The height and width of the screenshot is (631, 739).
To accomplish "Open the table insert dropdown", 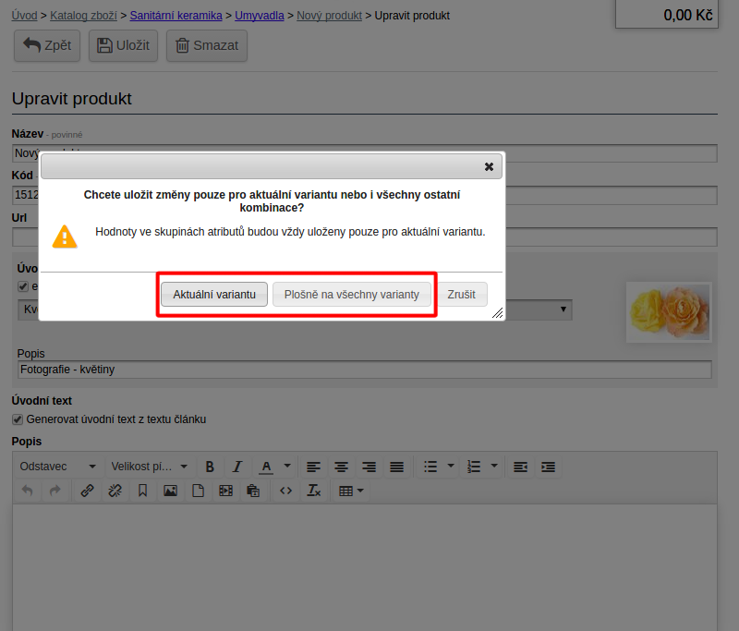I will point(351,491).
